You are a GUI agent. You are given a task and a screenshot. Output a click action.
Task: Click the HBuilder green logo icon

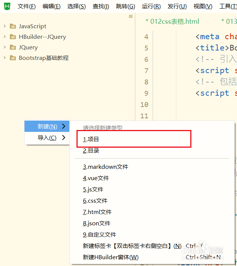pos(7,6)
